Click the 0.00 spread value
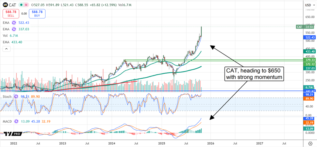This screenshot has height=147, width=317. pos(24,14)
